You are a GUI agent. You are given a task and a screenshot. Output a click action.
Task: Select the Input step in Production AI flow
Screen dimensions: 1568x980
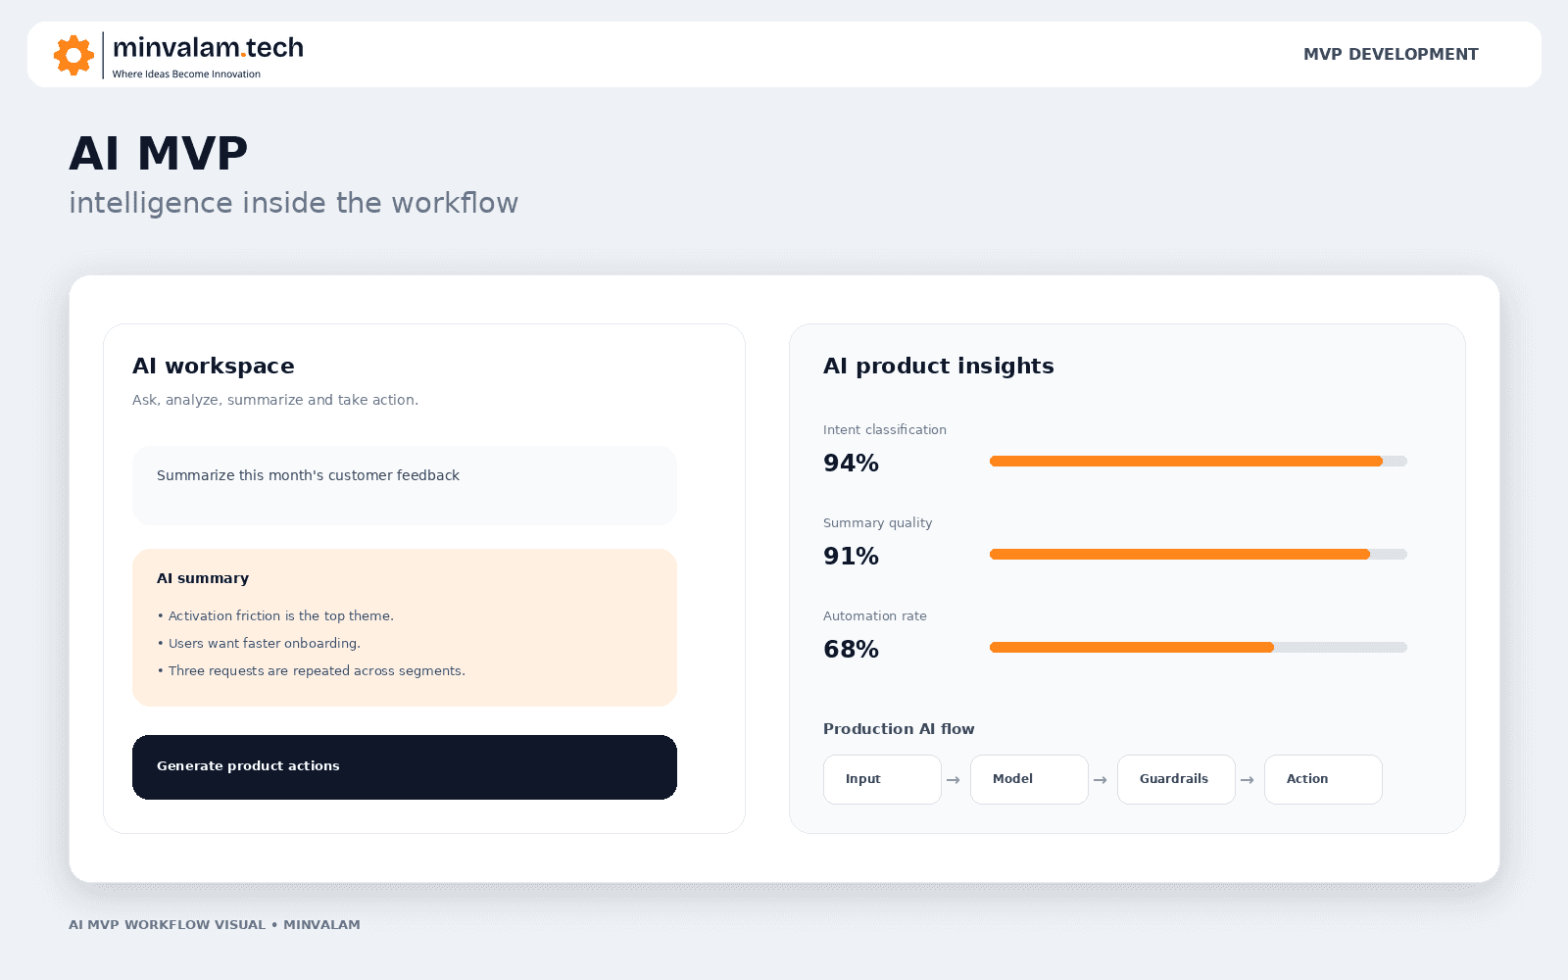pyautogui.click(x=882, y=779)
